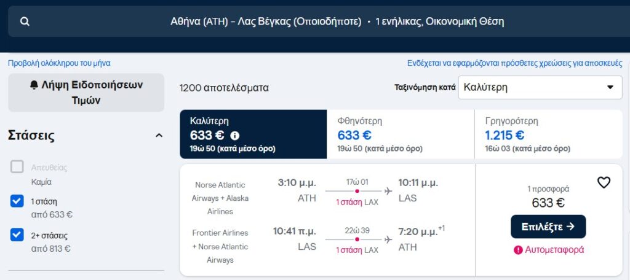The image size is (630, 280).
Task: Open the baggage charges notice link
Action: coord(515,63)
